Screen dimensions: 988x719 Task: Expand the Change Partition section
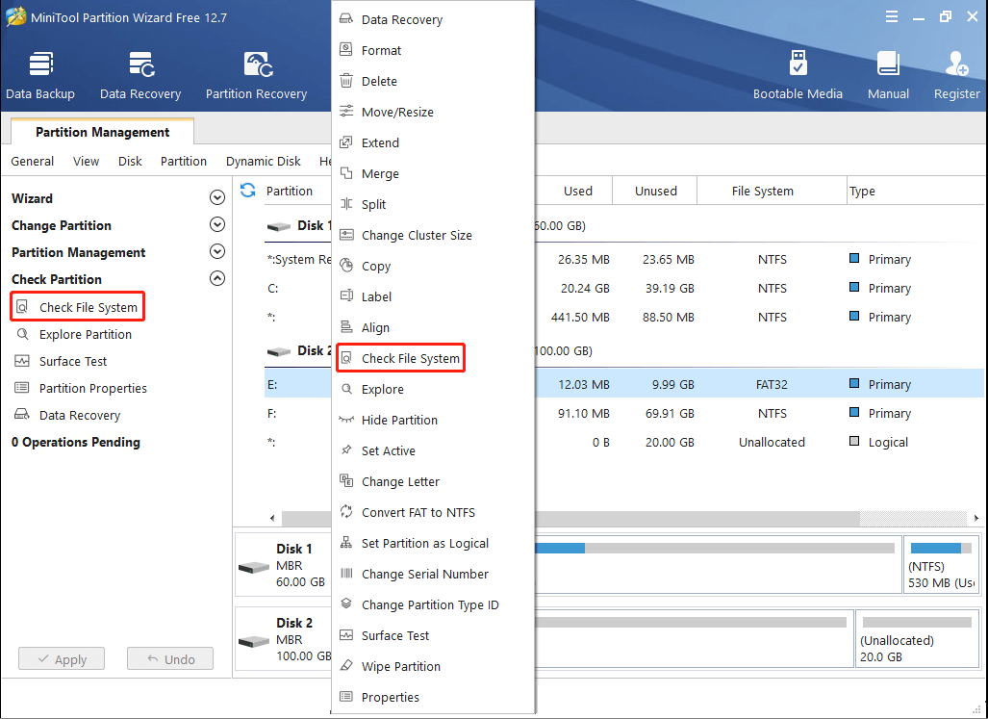pos(216,225)
